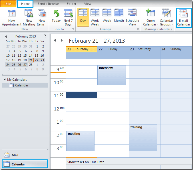Open the Send / Receive tab

[x=48, y=4]
